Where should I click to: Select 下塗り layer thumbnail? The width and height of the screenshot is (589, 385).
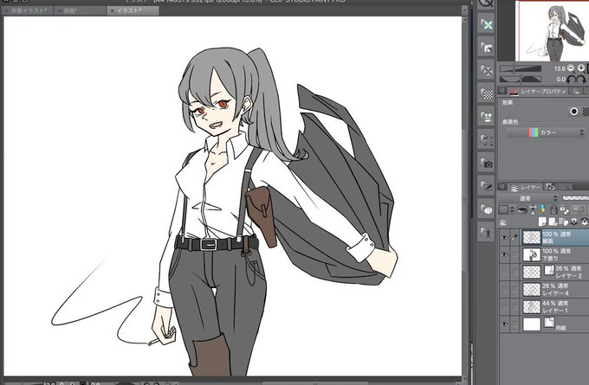(x=532, y=254)
